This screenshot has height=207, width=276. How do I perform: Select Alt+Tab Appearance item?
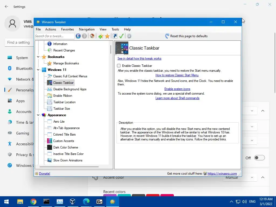[66, 128]
